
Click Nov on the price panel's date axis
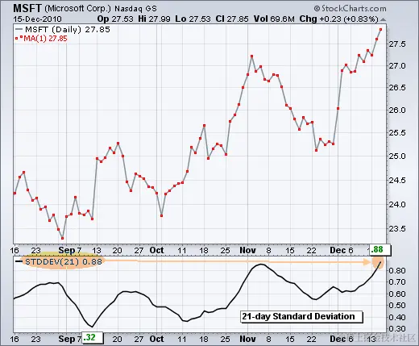[x=247, y=250]
